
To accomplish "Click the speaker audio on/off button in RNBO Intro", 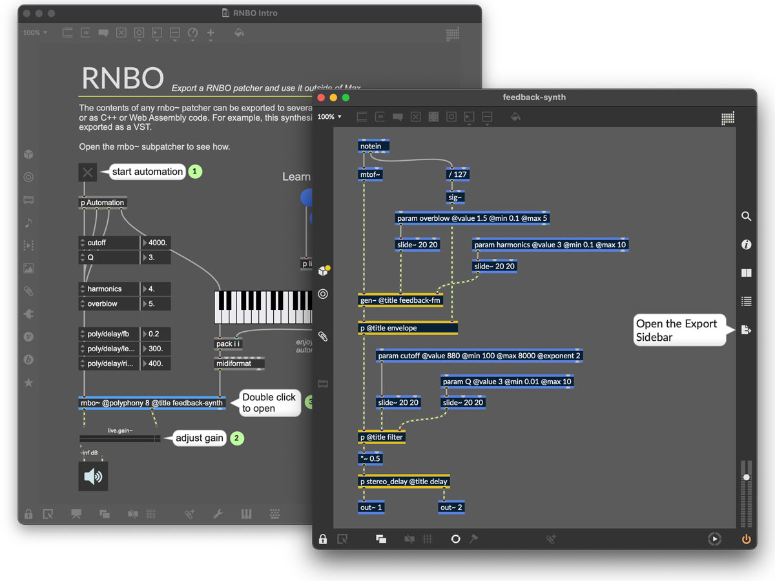I will click(x=93, y=476).
